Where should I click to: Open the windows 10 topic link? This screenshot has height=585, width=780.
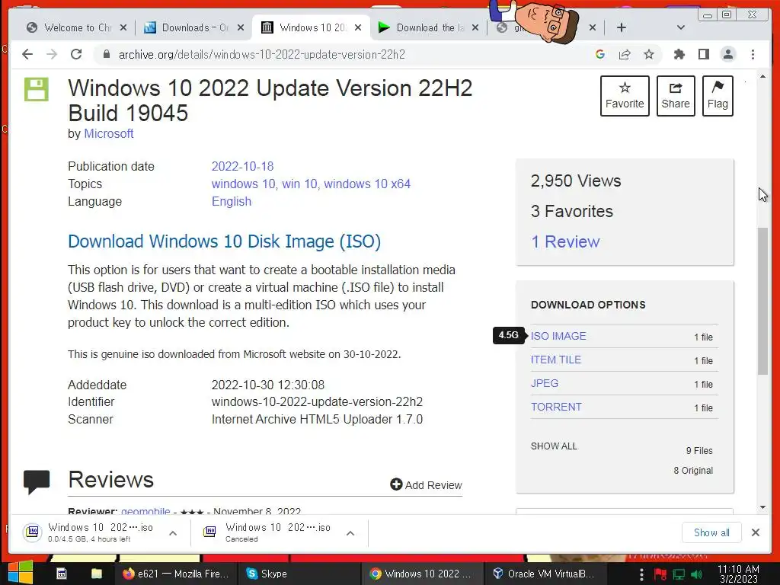243,184
